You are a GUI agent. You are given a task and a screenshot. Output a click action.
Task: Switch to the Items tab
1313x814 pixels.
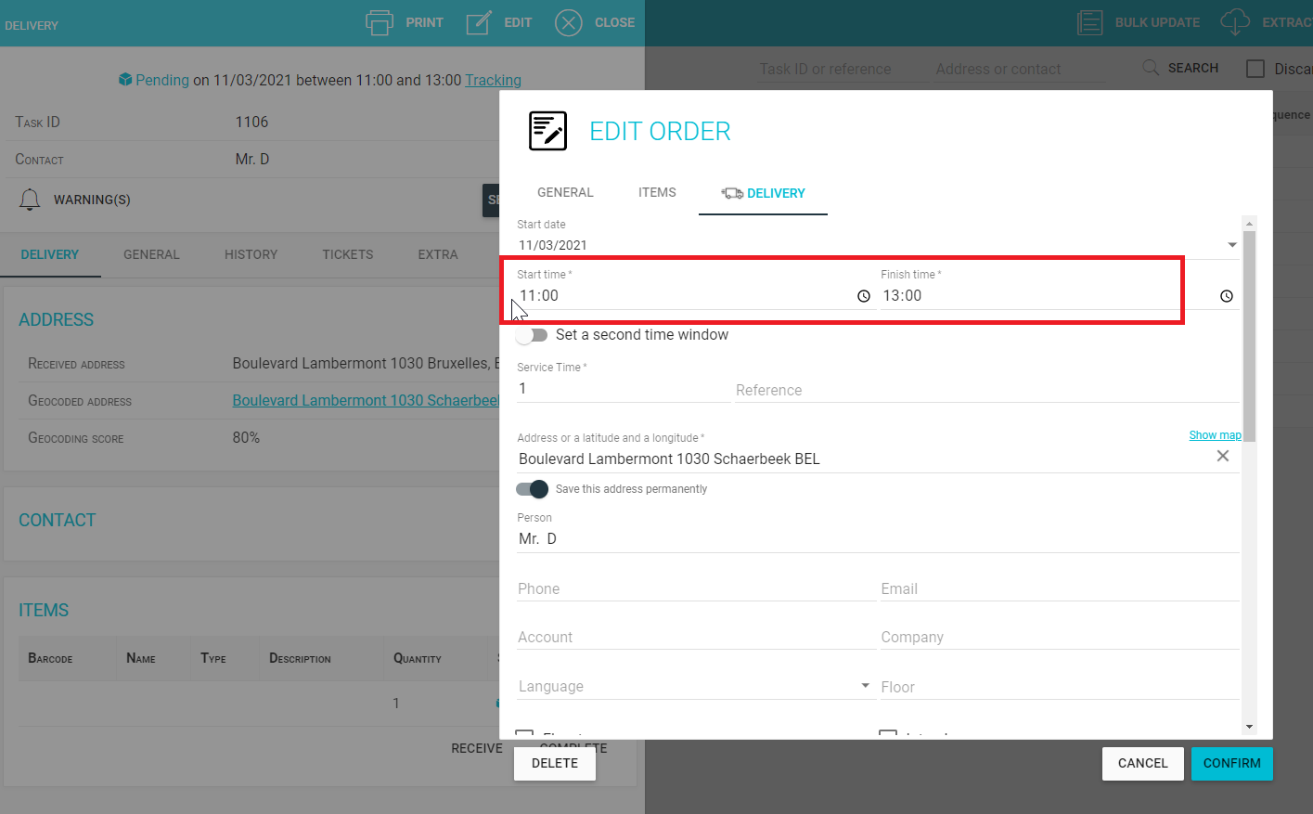coord(657,192)
